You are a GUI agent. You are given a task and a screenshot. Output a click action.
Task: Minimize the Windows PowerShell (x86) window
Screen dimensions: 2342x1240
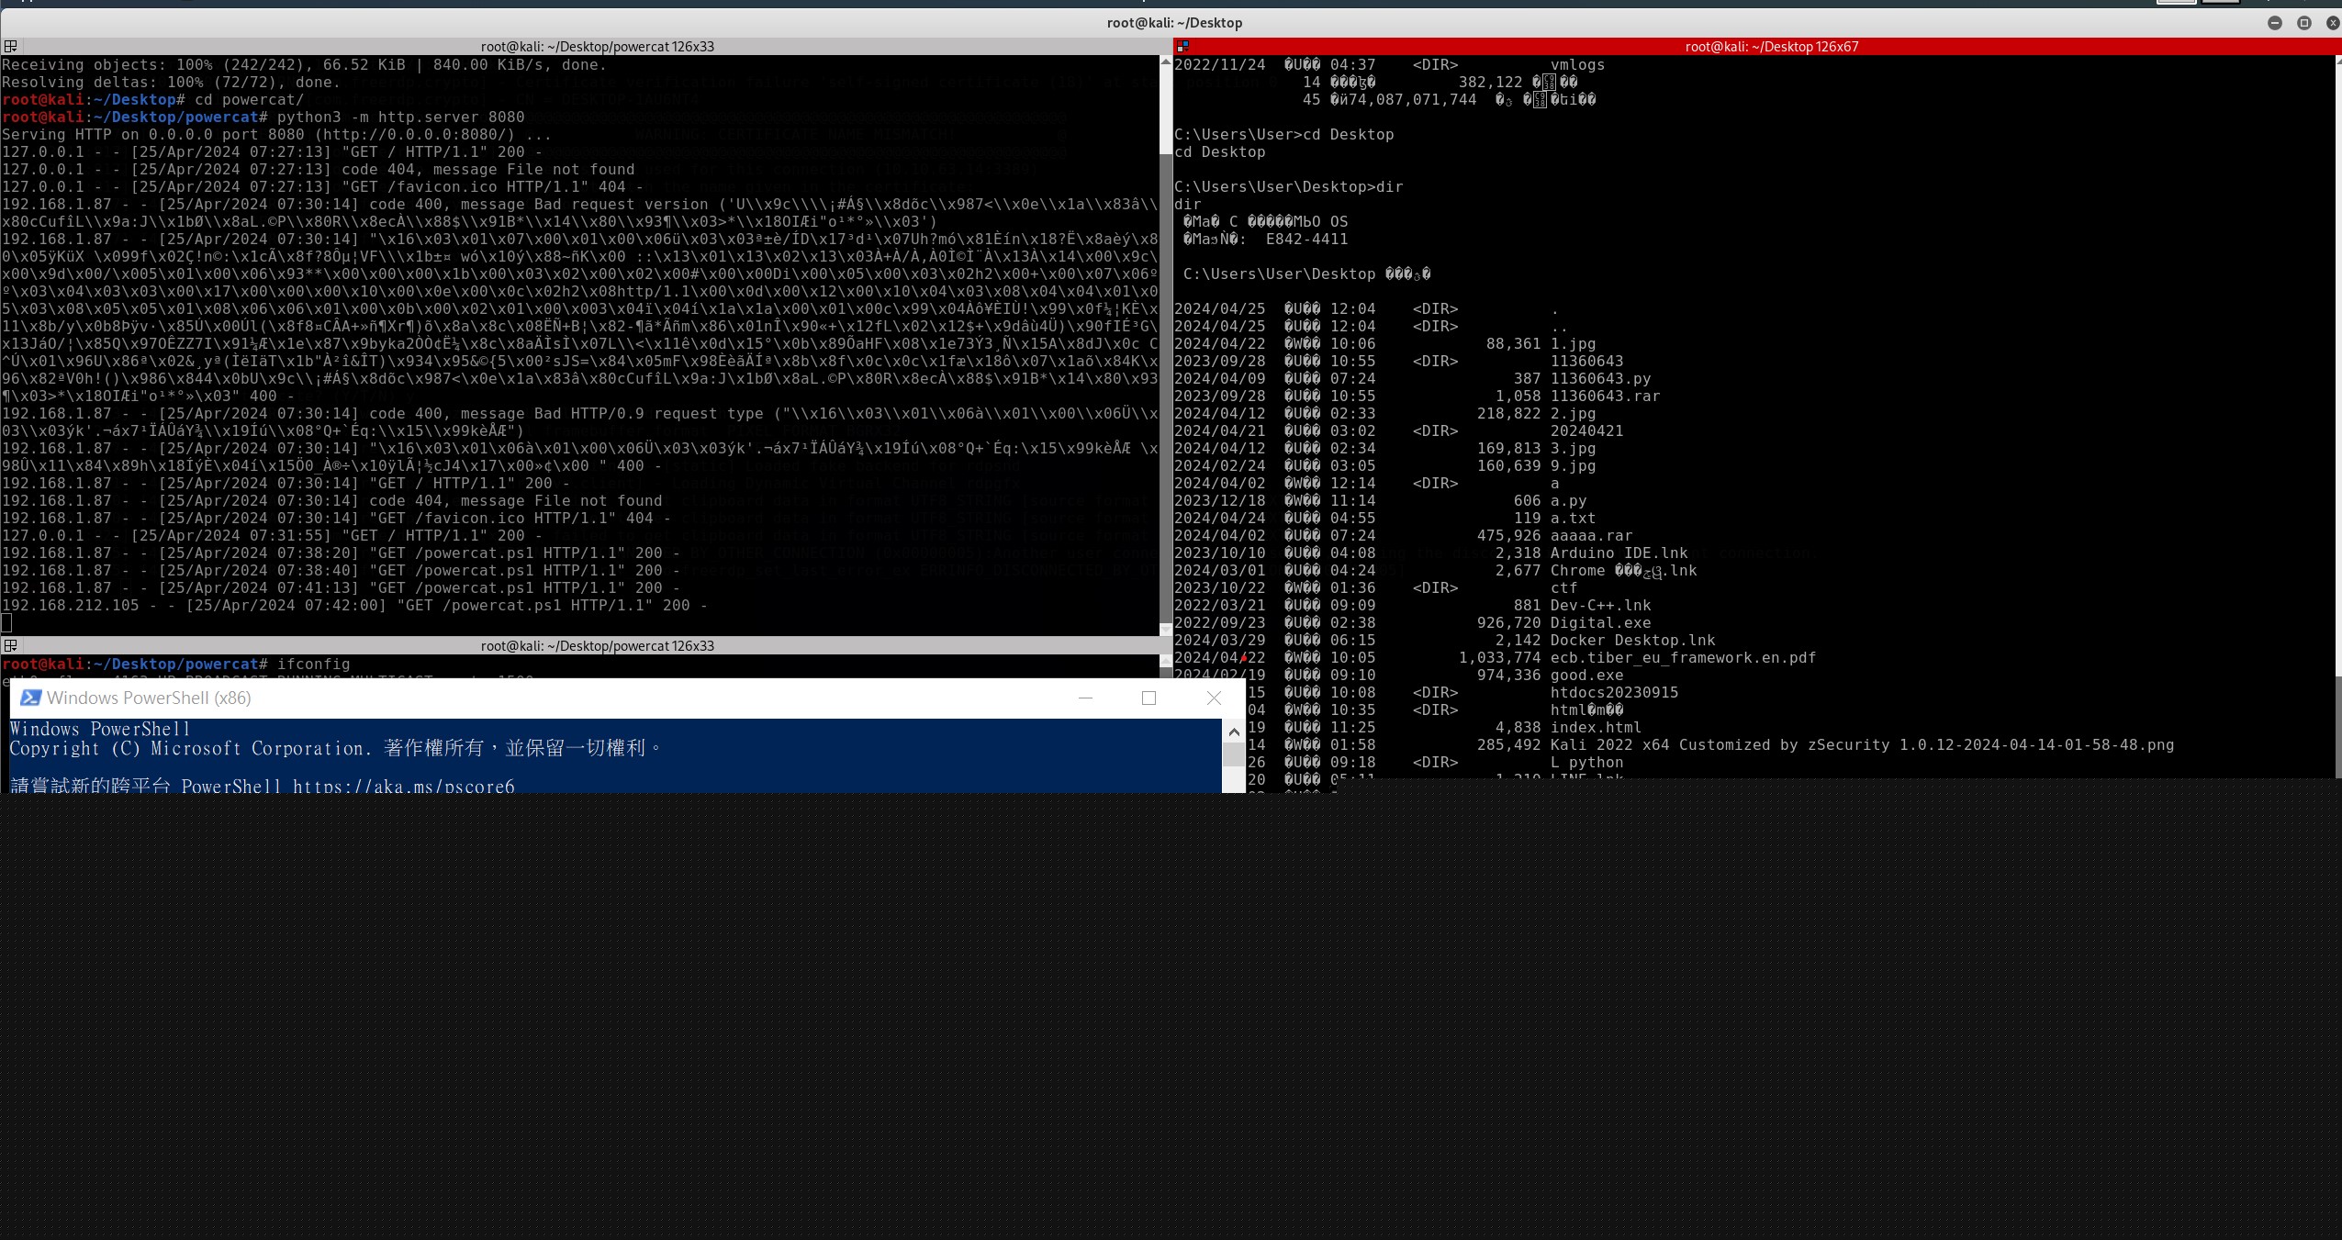coord(1085,698)
